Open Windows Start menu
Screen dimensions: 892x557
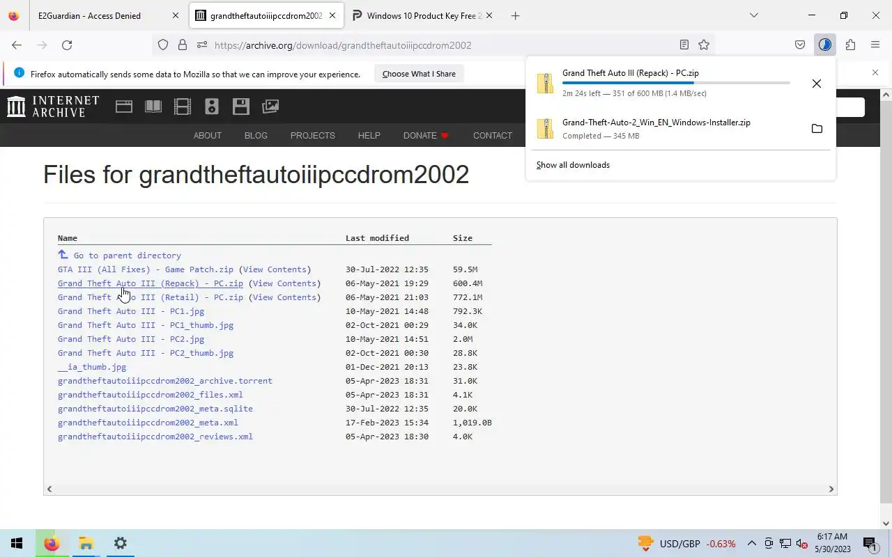pos(17,543)
